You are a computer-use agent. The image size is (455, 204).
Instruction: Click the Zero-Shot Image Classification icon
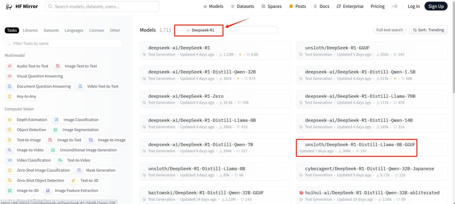click(x=10, y=170)
